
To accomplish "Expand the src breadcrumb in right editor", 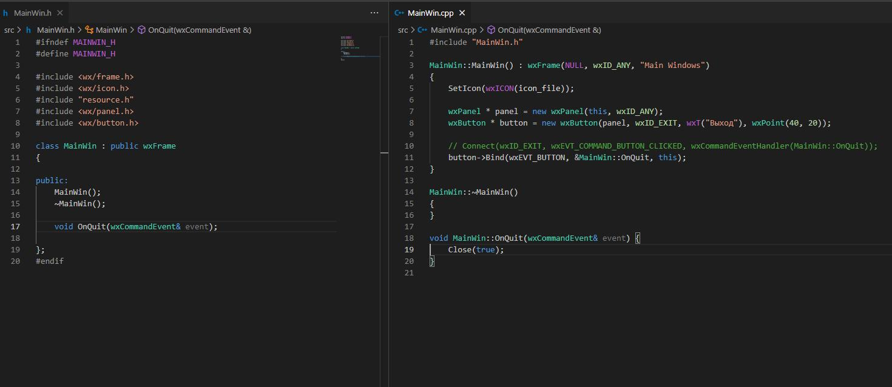I will tap(403, 30).
